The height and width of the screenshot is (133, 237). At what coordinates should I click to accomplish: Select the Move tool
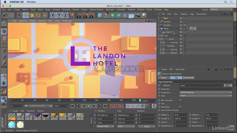[26, 15]
